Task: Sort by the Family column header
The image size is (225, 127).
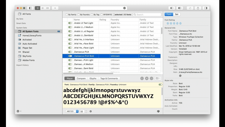Action: pos(150,19)
